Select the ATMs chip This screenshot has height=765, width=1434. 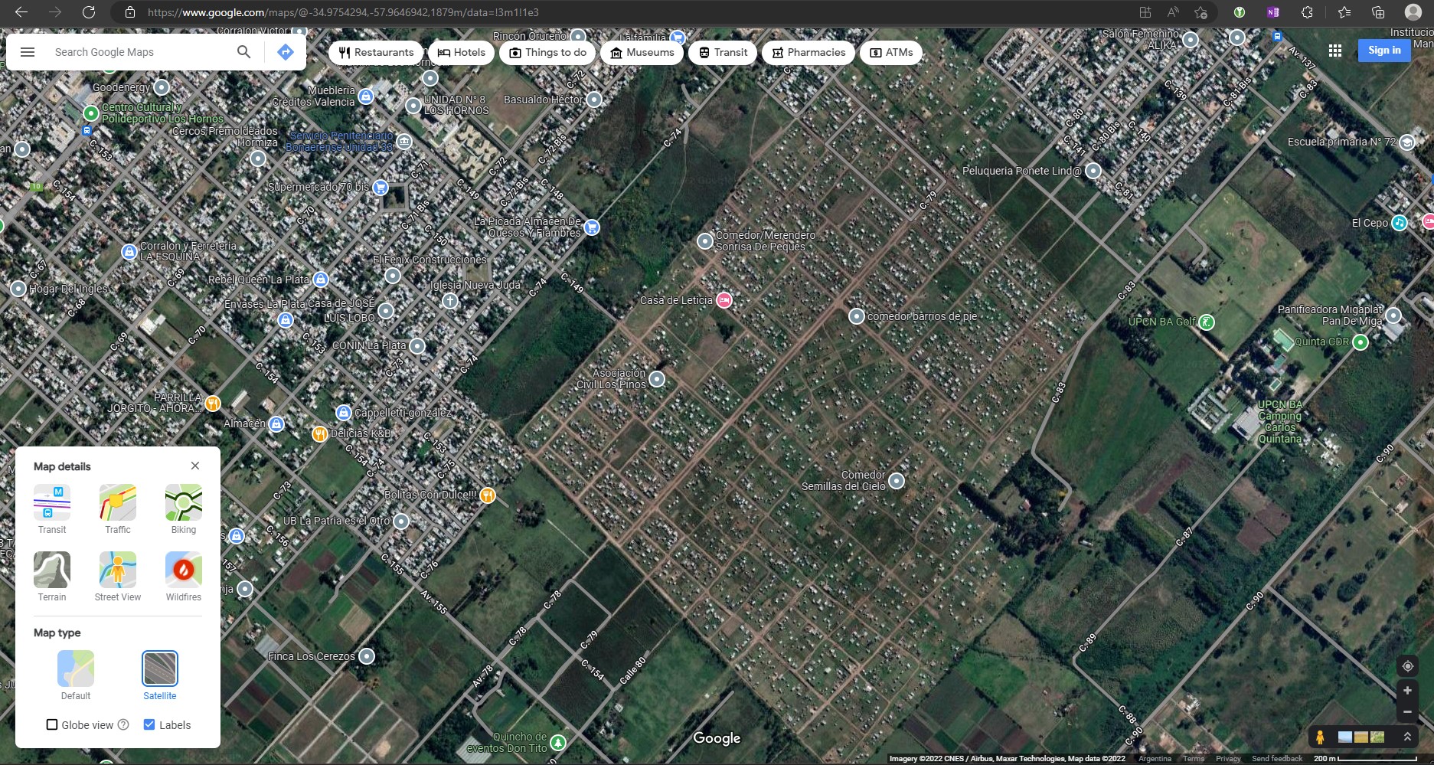tap(891, 52)
